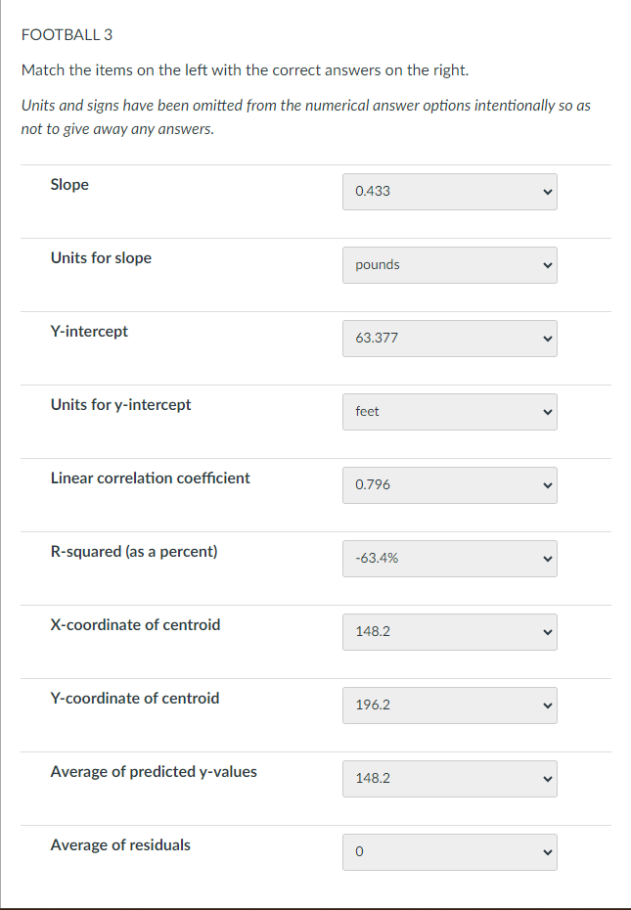
Task: Expand the Y-intercept dropdown showing 63.377
Action: (449, 338)
